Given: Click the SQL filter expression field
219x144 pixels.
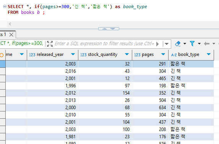Looking at the screenshot, I should click(104, 44).
